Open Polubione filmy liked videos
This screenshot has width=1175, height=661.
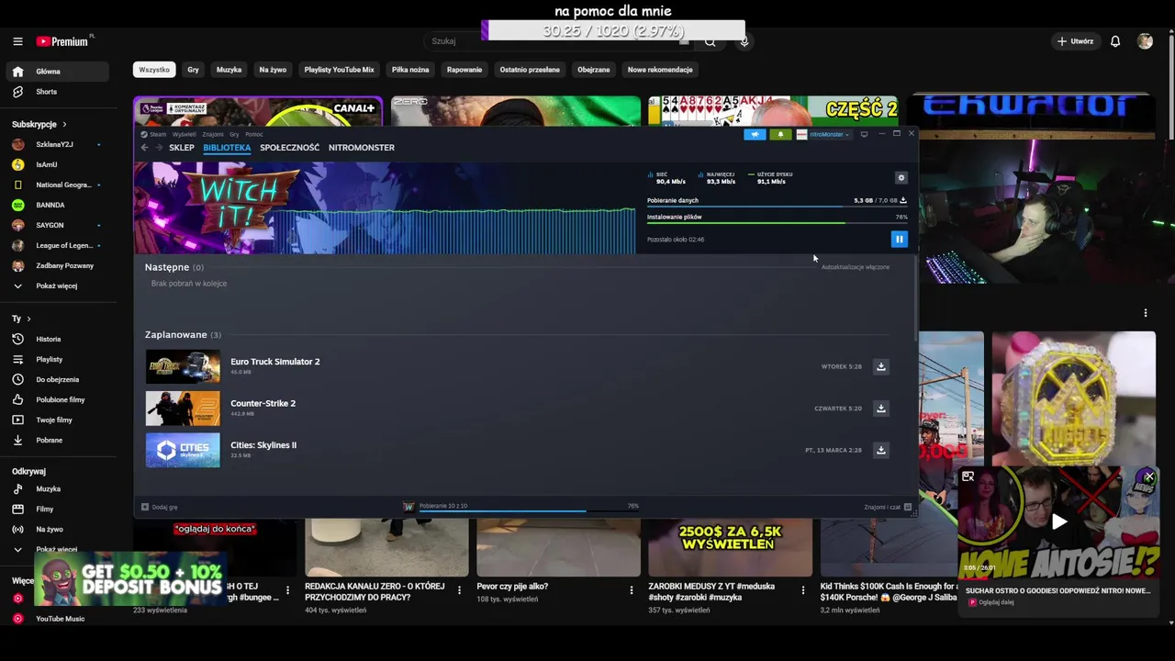click(57, 399)
